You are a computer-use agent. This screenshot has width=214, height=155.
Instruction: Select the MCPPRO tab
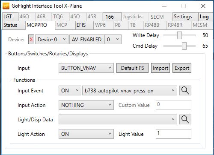tap(40, 25)
